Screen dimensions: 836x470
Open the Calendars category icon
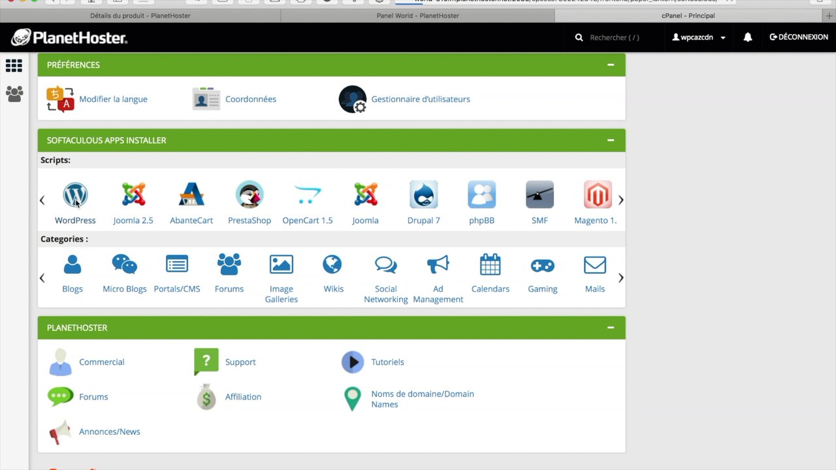click(490, 264)
